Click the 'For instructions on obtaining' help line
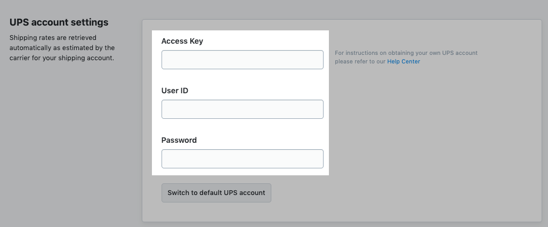 pyautogui.click(x=406, y=53)
